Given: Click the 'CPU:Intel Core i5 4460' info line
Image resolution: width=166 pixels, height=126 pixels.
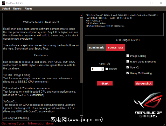Looking at the screenshot, I should click(x=122, y=15).
